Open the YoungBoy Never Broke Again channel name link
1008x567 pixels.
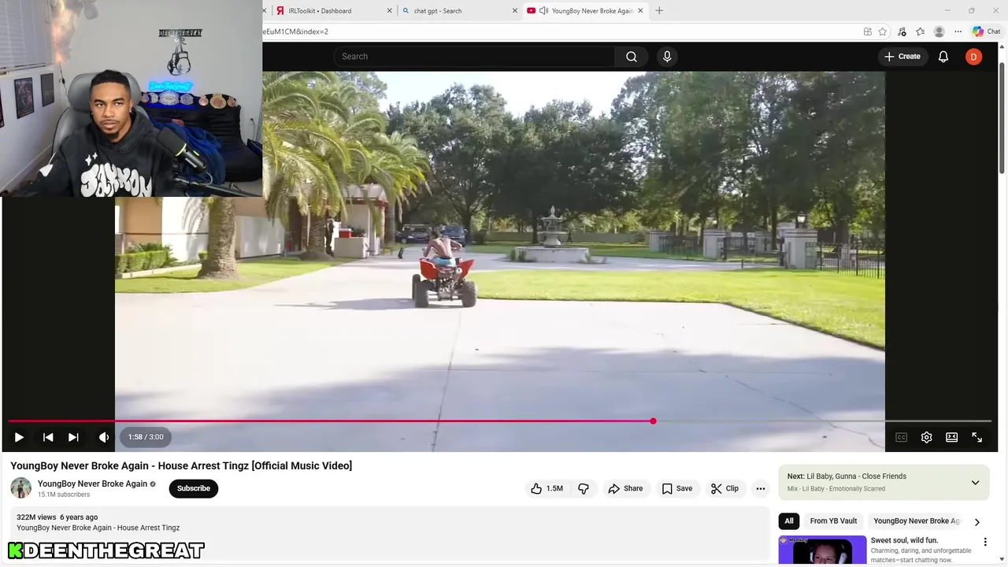point(92,484)
